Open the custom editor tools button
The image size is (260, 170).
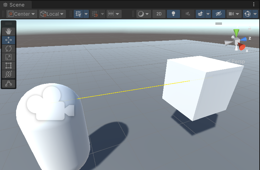click(x=9, y=84)
